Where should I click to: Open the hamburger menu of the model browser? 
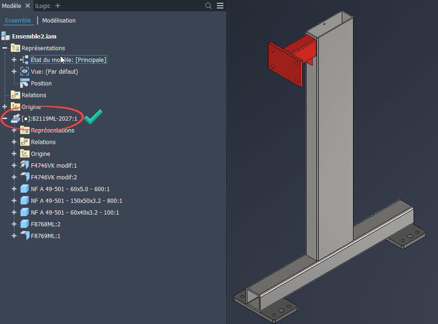(x=220, y=6)
